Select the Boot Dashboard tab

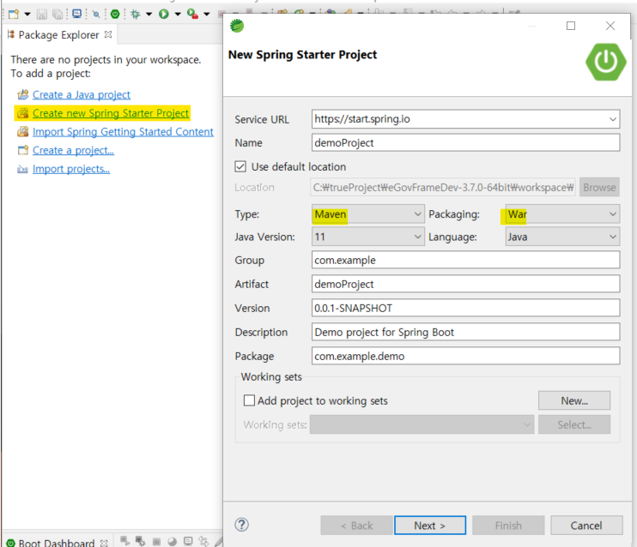[x=56, y=542]
